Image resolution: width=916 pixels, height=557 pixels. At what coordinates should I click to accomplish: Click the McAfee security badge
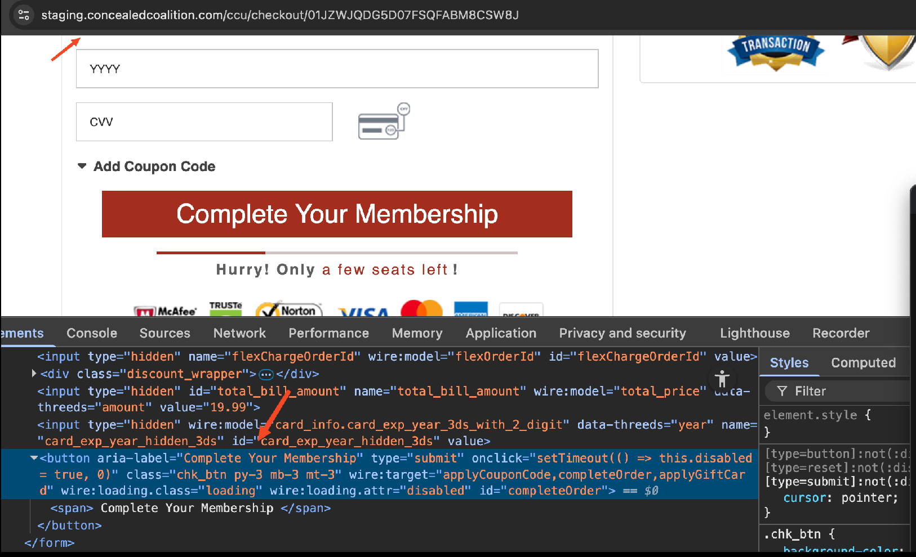click(165, 311)
